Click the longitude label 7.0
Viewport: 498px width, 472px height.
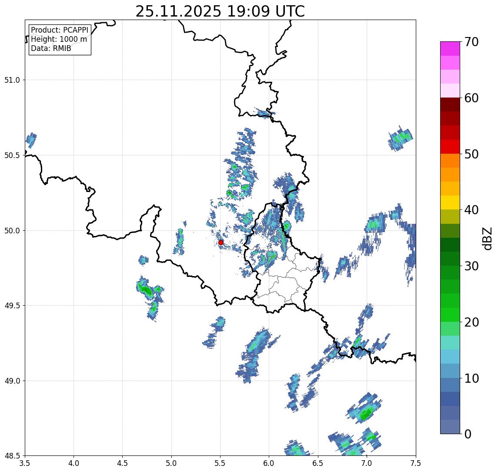click(367, 463)
